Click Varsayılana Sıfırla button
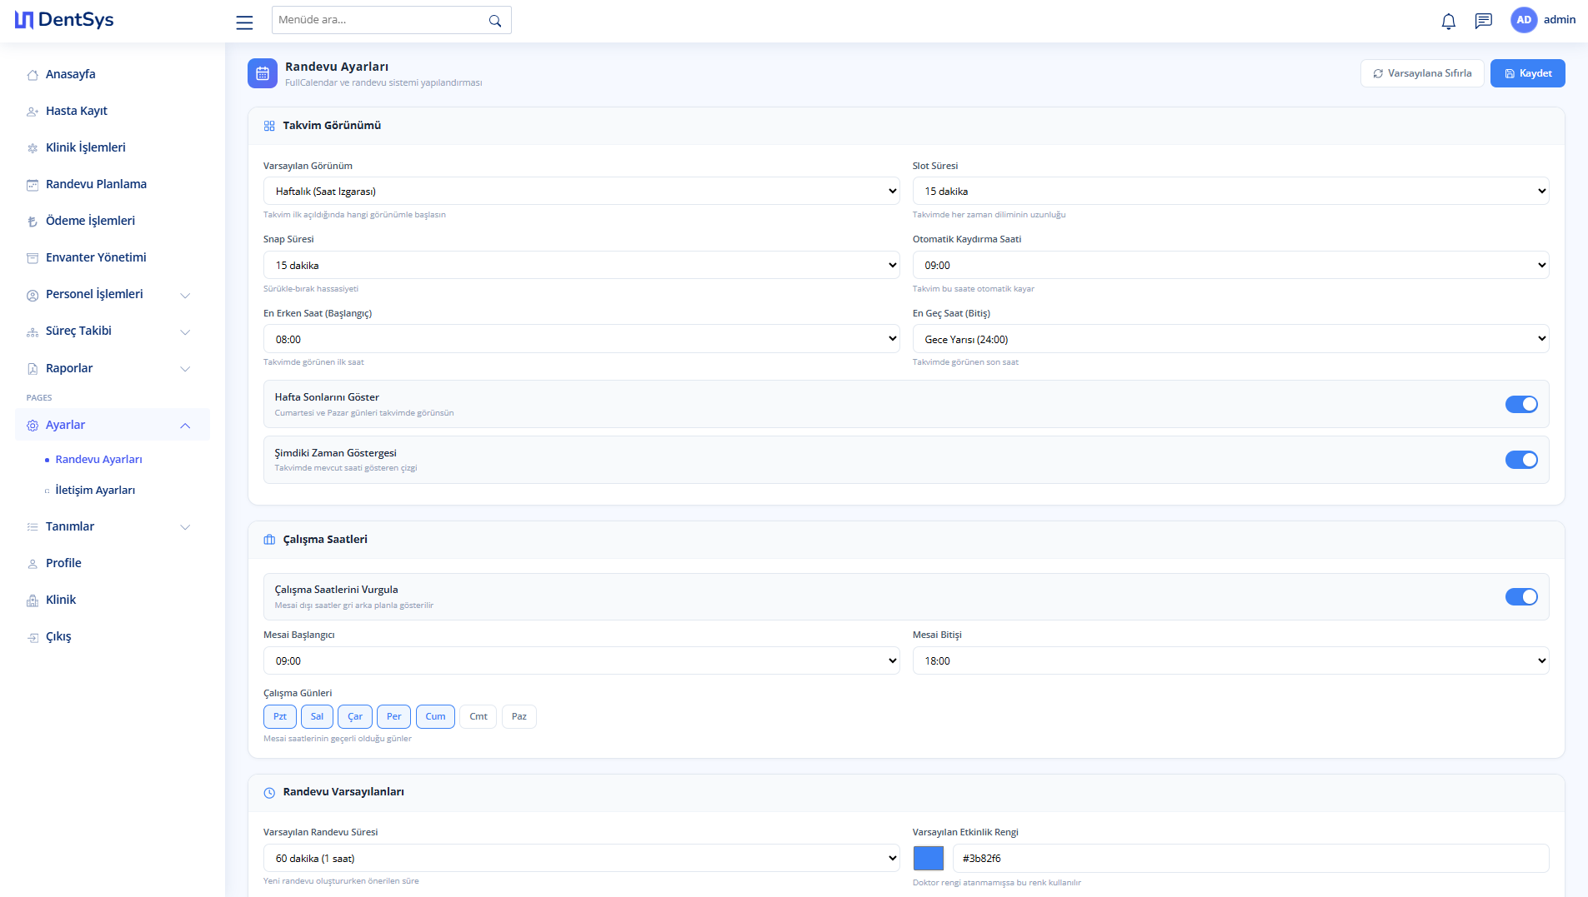Viewport: 1588px width, 897px height. tap(1422, 73)
